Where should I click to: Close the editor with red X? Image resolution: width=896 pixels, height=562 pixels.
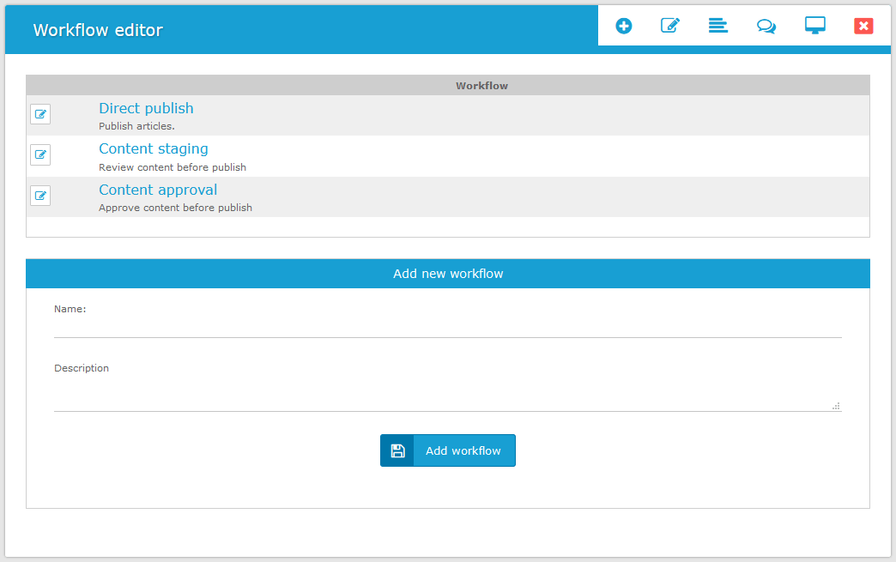click(863, 26)
